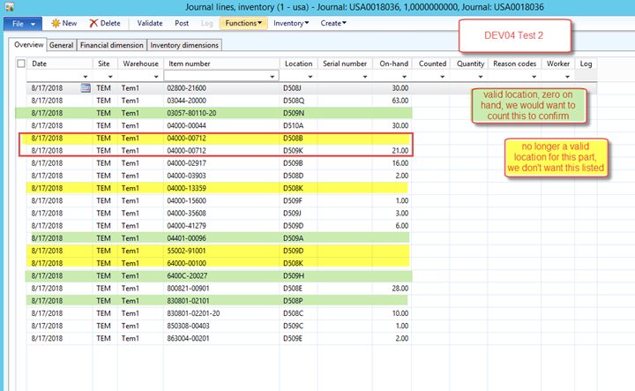
Task: Click the Log column header
Action: [586, 64]
